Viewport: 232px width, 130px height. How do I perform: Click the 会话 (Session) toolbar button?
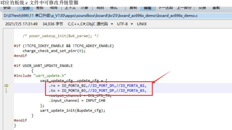[7, 8]
